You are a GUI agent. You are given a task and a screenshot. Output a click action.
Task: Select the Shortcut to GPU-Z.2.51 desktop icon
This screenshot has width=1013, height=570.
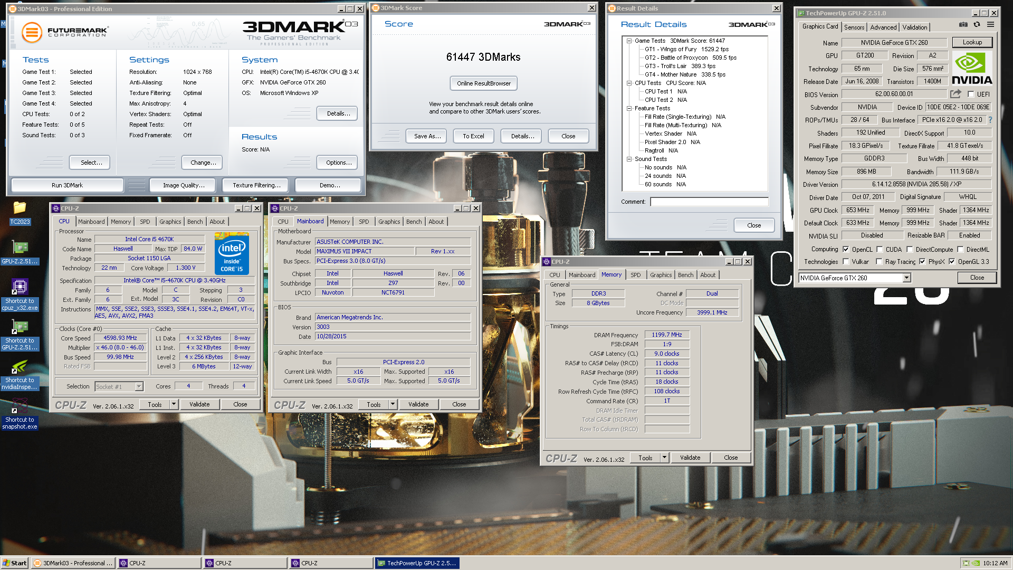coord(20,335)
